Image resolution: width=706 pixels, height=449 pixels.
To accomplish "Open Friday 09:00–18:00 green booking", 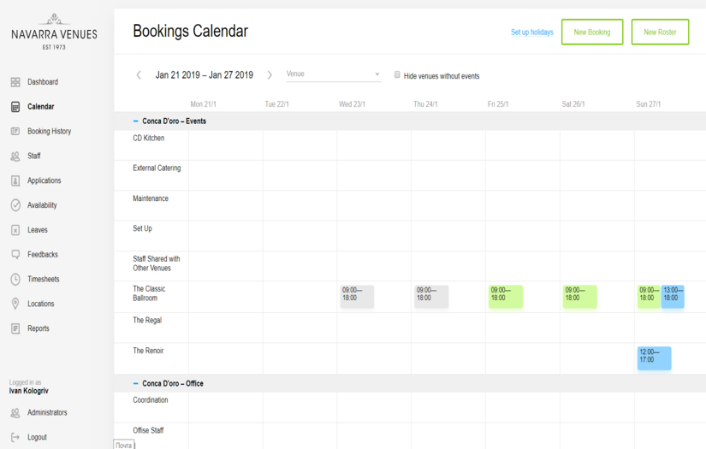I will (506, 297).
